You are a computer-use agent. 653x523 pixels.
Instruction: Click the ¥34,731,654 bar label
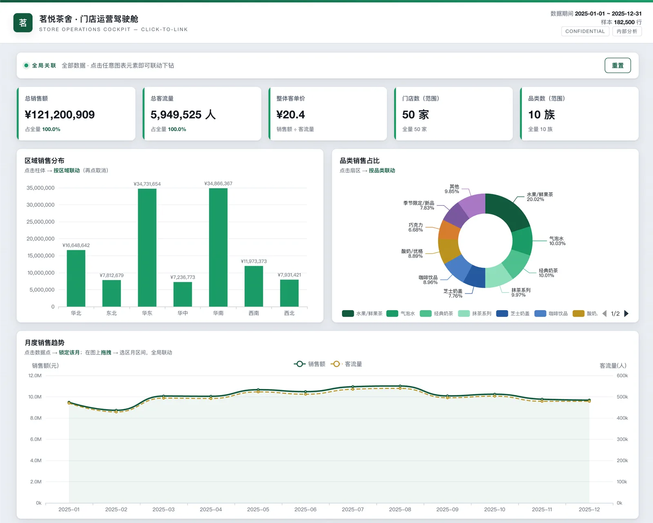pyautogui.click(x=147, y=184)
